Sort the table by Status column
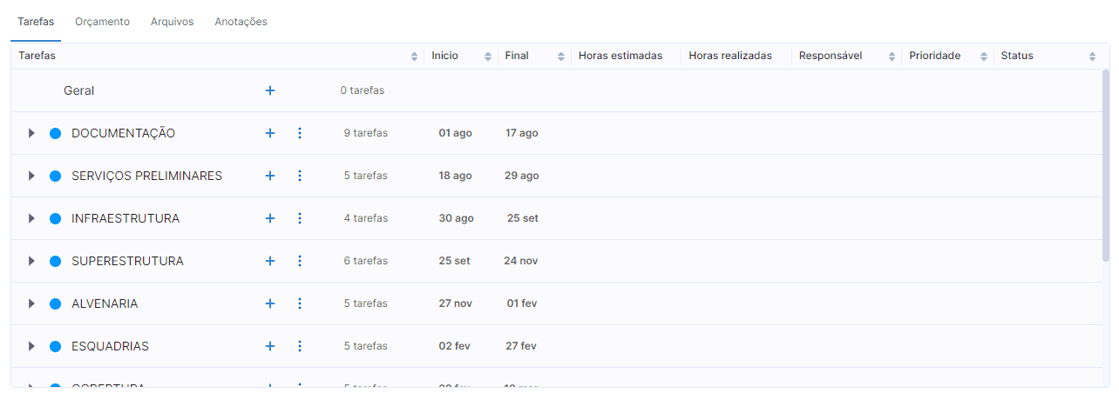Screen dimensions: 1119x400 point(1092,57)
